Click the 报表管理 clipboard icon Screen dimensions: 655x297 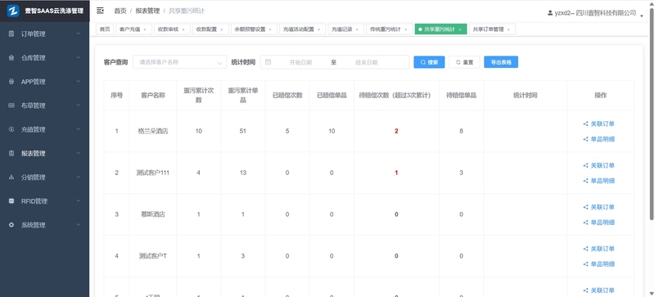pyautogui.click(x=11, y=153)
